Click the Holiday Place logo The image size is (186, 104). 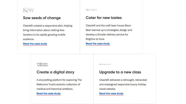click(x=105, y=64)
